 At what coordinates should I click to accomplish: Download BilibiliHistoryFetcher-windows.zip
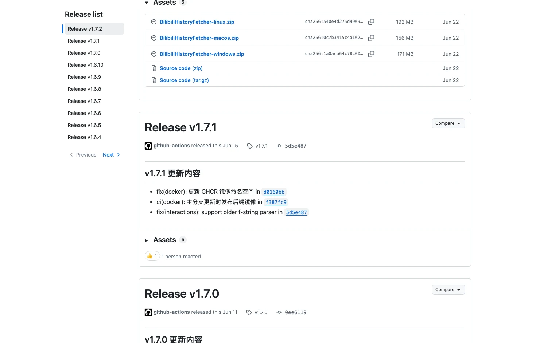click(x=202, y=54)
